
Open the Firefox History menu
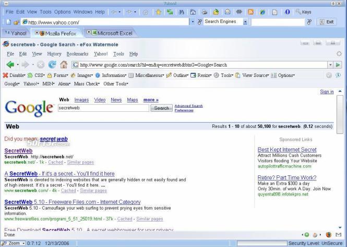pos(54,54)
